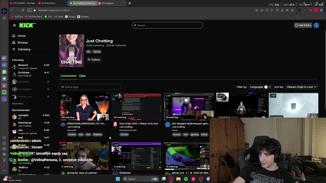Open browser sidebar settings gear
Viewport: 326px width, 183px height.
(x=4, y=154)
